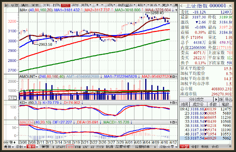
Task: Click the 上证指数 000001 title
Action: [x=205, y=6]
